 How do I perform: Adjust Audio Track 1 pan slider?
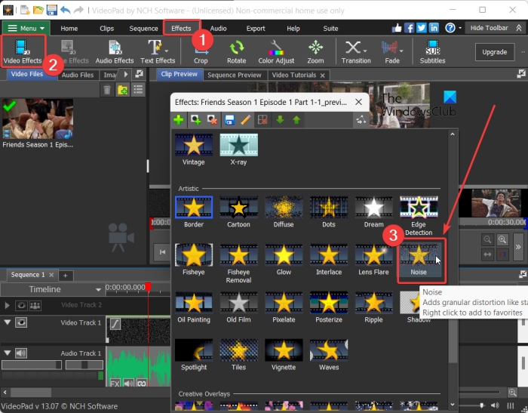click(84, 365)
